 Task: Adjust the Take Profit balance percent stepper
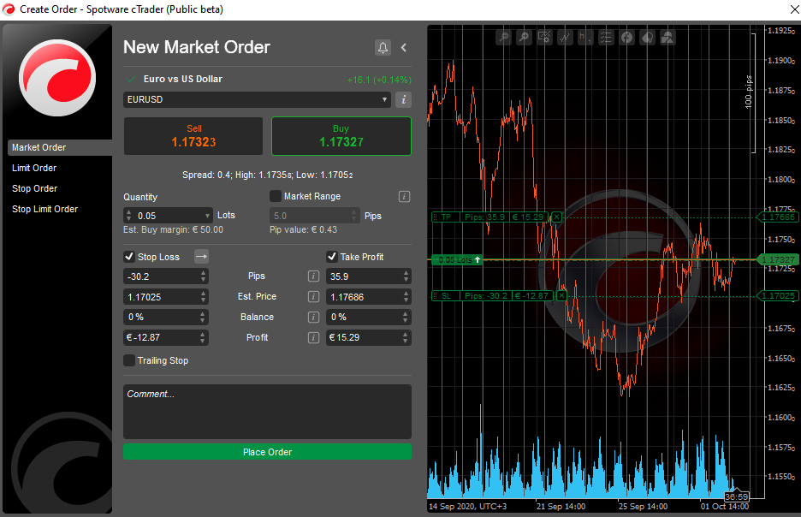(x=406, y=318)
